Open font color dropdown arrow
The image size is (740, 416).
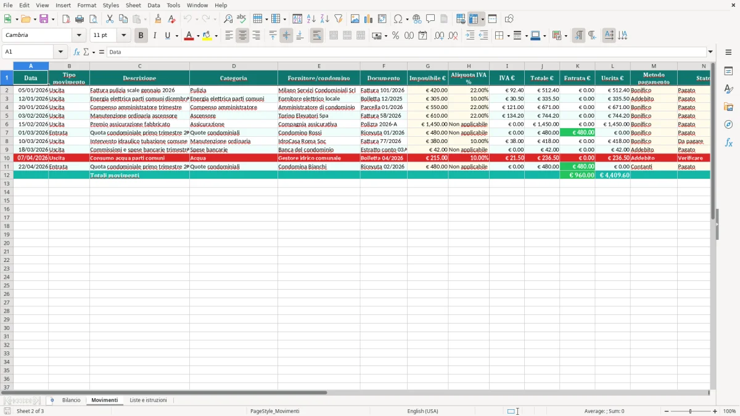click(x=197, y=36)
